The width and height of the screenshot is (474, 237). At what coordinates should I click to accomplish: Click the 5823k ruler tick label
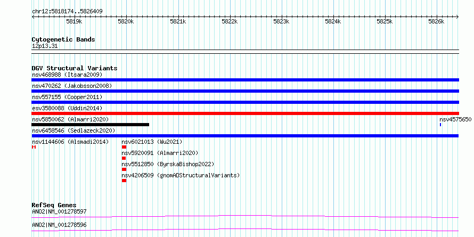pos(281,22)
